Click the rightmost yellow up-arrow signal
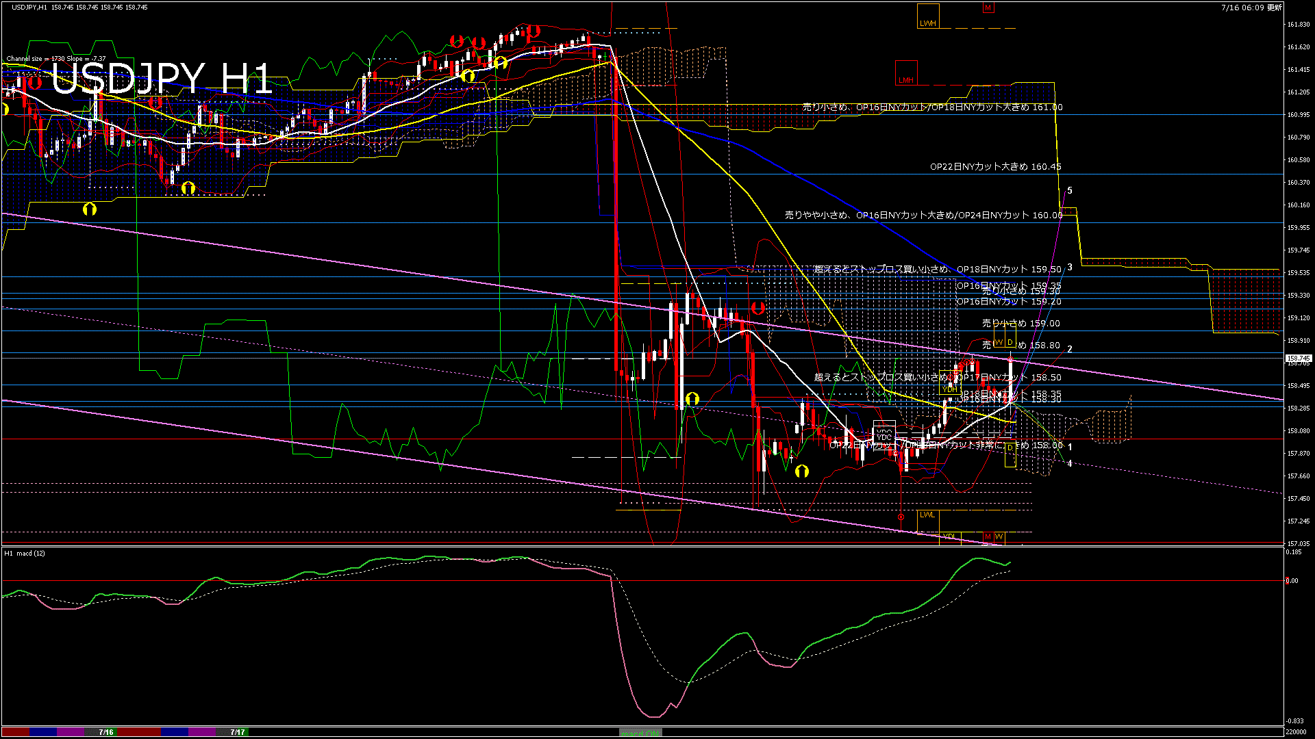The height and width of the screenshot is (739, 1315). [801, 471]
